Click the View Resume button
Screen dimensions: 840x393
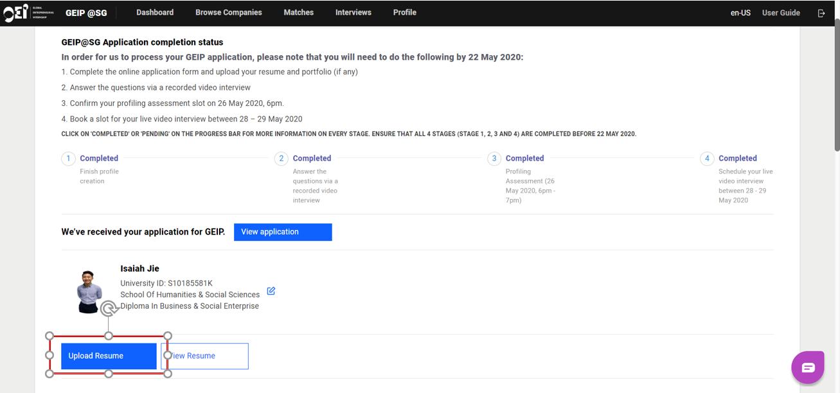204,356
